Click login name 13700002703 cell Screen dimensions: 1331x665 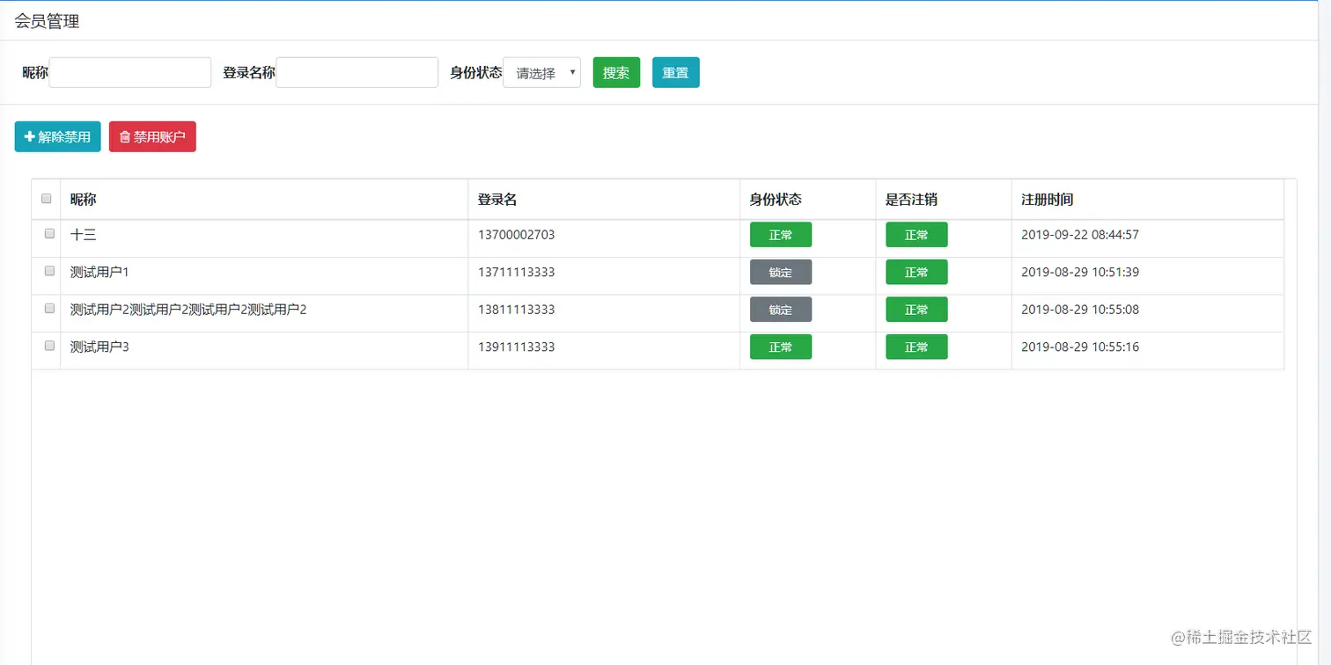517,235
